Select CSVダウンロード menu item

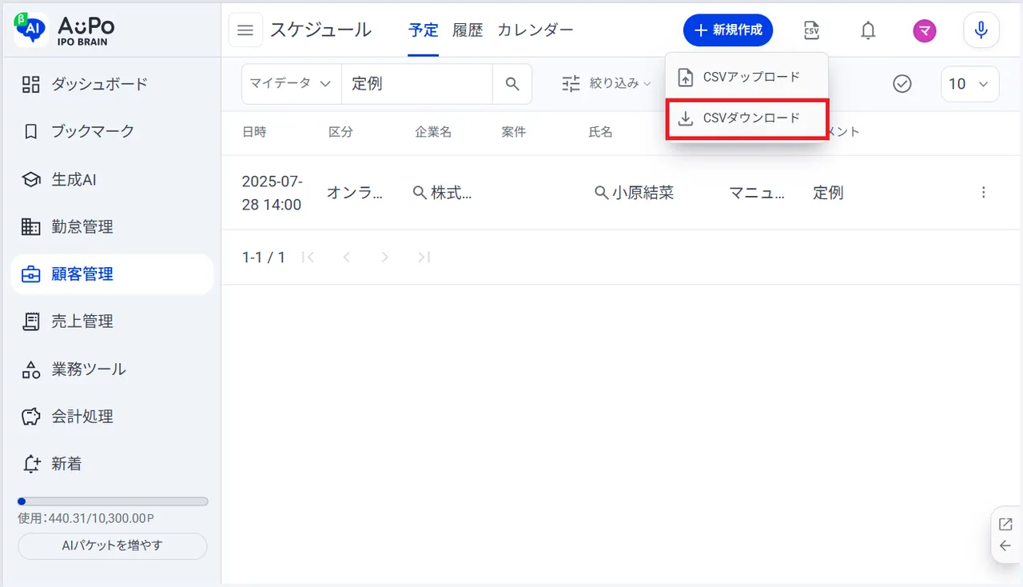tap(746, 118)
